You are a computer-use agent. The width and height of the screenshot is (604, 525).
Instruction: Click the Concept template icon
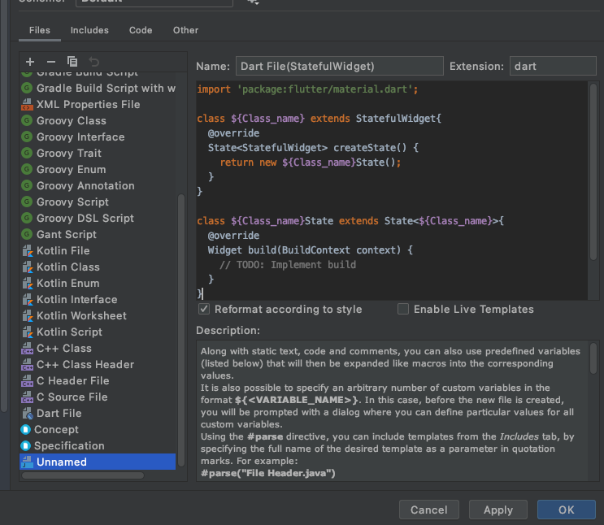coord(25,429)
